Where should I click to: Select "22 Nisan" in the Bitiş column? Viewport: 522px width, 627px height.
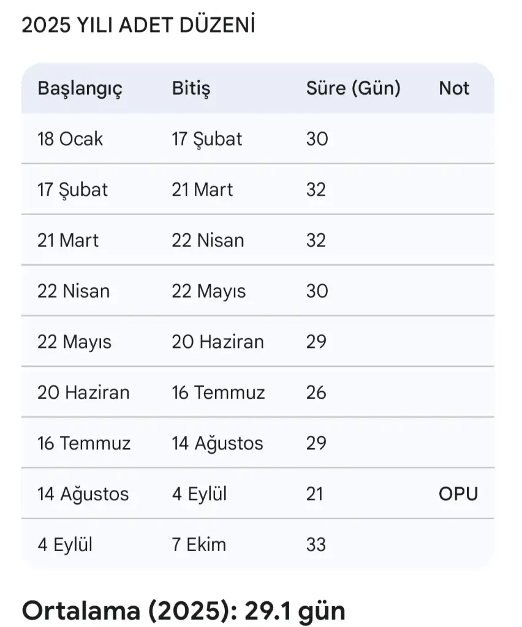pyautogui.click(x=208, y=240)
